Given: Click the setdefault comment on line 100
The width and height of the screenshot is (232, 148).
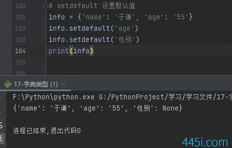Looking at the screenshot, I should (x=92, y=6).
